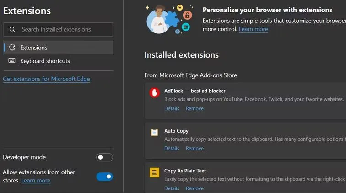Open Get extensions for Microsoft Edge link

click(x=46, y=79)
